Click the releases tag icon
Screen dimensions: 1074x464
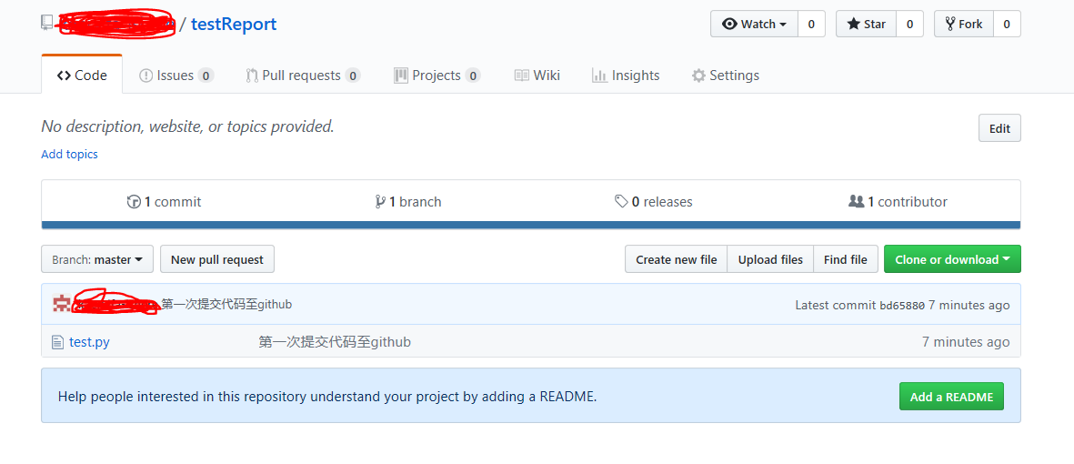click(x=621, y=201)
